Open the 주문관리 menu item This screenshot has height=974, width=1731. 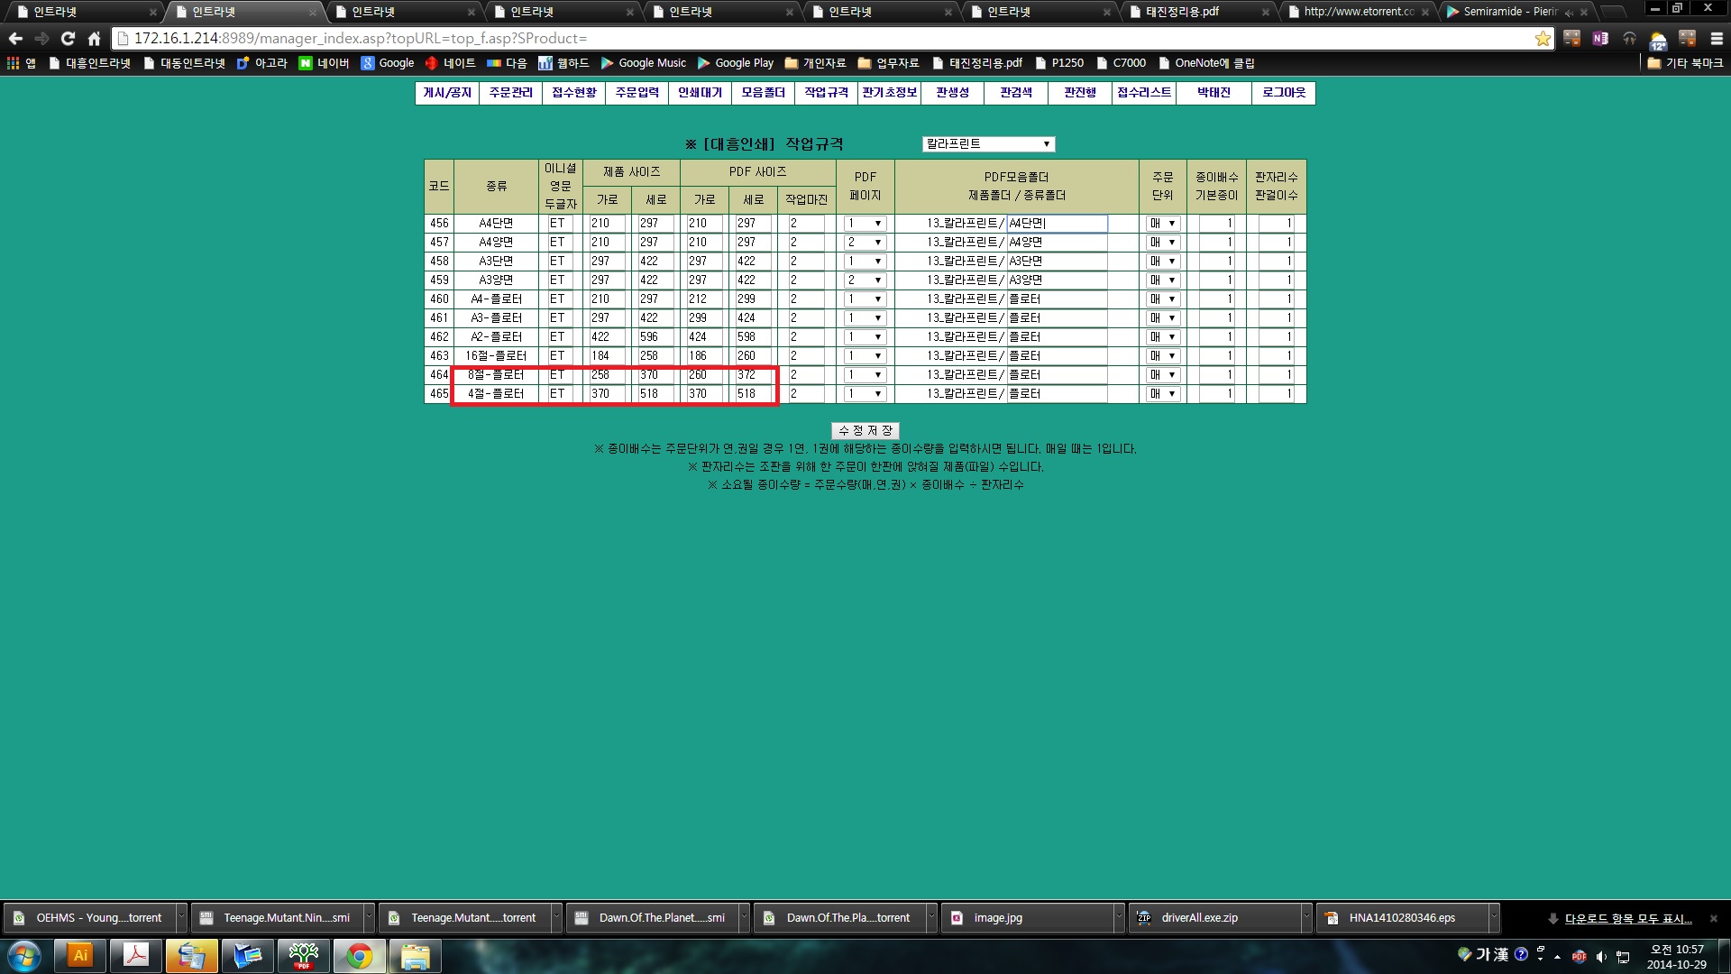pyautogui.click(x=510, y=93)
